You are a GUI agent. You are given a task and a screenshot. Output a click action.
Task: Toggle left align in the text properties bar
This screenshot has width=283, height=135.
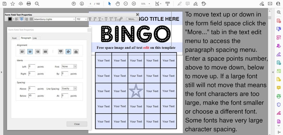[x=17, y=19]
